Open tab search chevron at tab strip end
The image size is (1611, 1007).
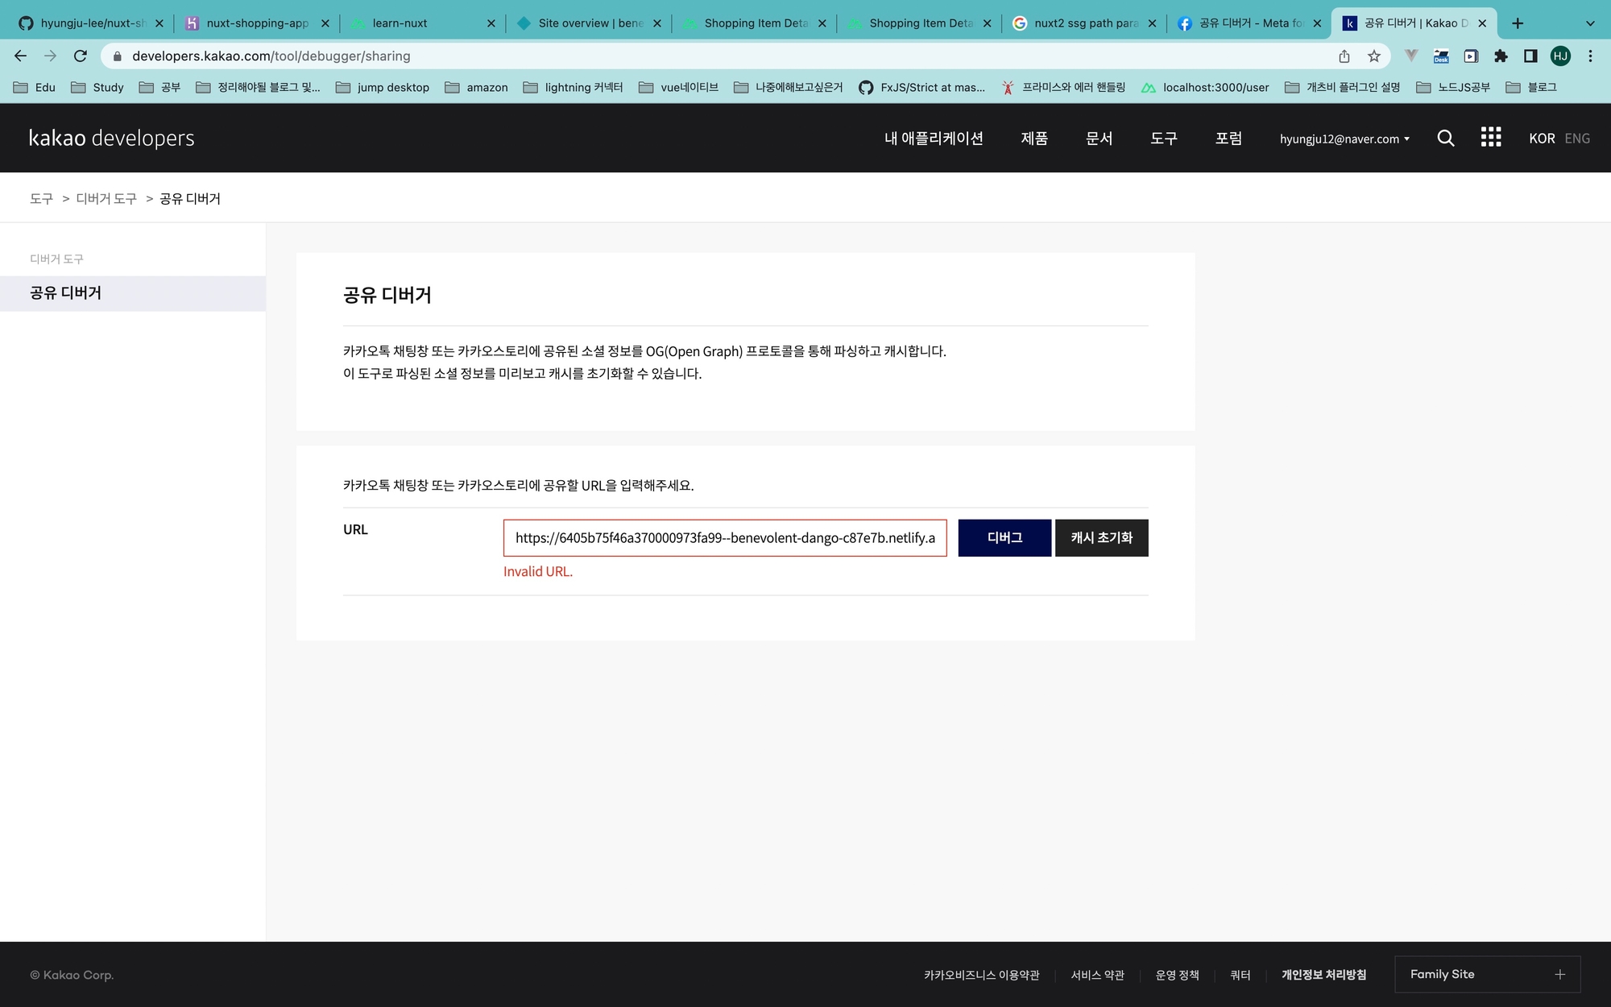[1590, 23]
